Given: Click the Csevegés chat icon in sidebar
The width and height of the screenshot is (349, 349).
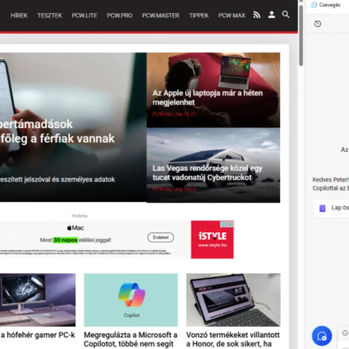Looking at the screenshot, I should coord(314,5).
